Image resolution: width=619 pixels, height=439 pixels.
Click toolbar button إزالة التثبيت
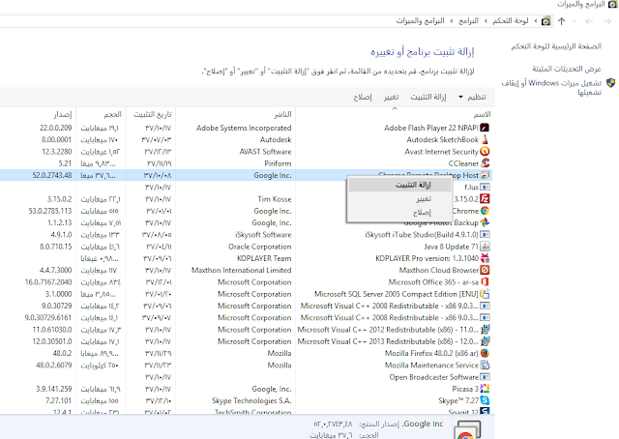pyautogui.click(x=428, y=97)
